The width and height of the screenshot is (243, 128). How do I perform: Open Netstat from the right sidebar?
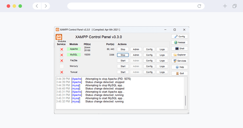pyautogui.click(x=180, y=42)
